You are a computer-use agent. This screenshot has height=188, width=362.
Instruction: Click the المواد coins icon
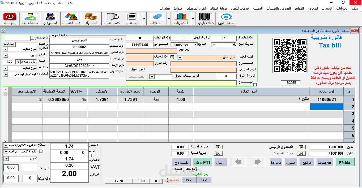(x=91, y=17)
